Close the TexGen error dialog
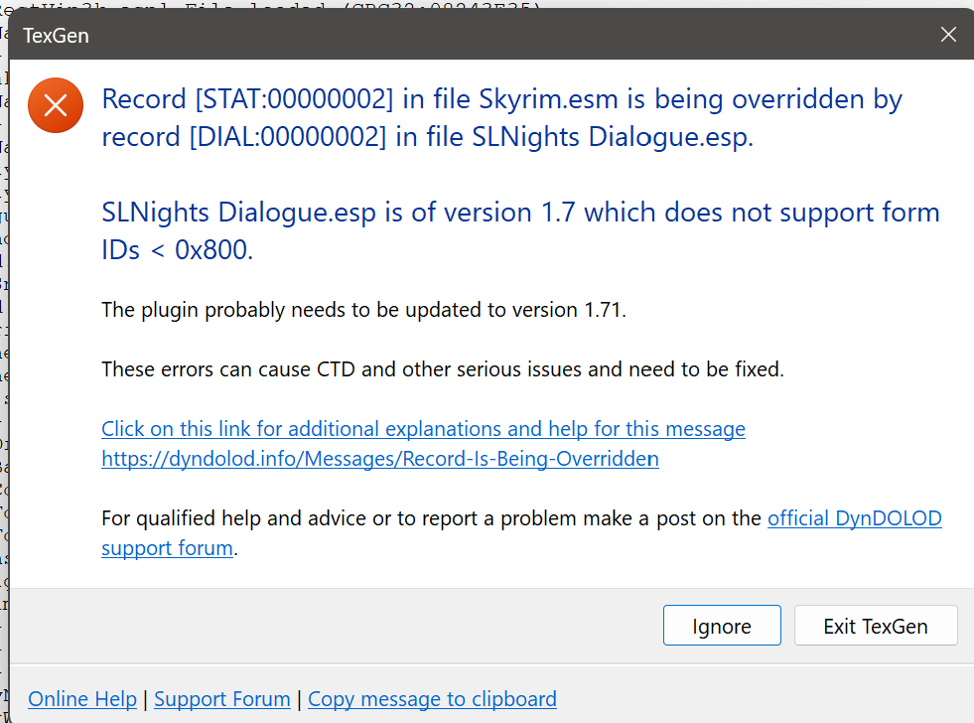974x723 pixels. [x=948, y=35]
